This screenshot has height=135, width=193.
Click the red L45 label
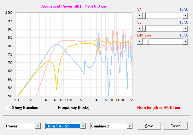140,35
